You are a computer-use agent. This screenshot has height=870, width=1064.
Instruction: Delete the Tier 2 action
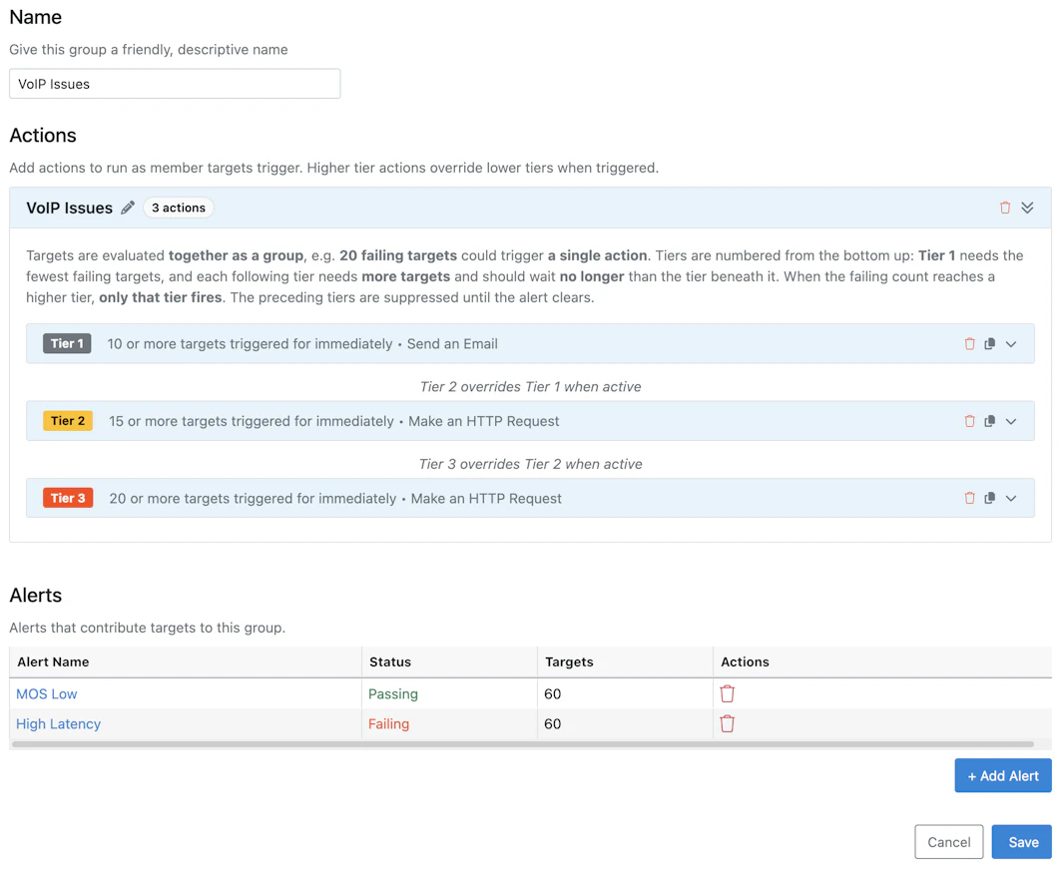[x=970, y=421]
